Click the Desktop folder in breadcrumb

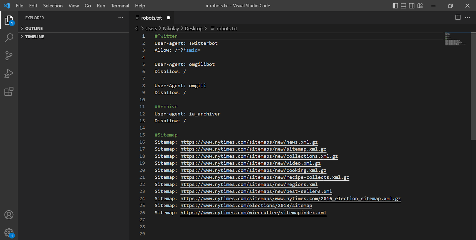tap(193, 29)
